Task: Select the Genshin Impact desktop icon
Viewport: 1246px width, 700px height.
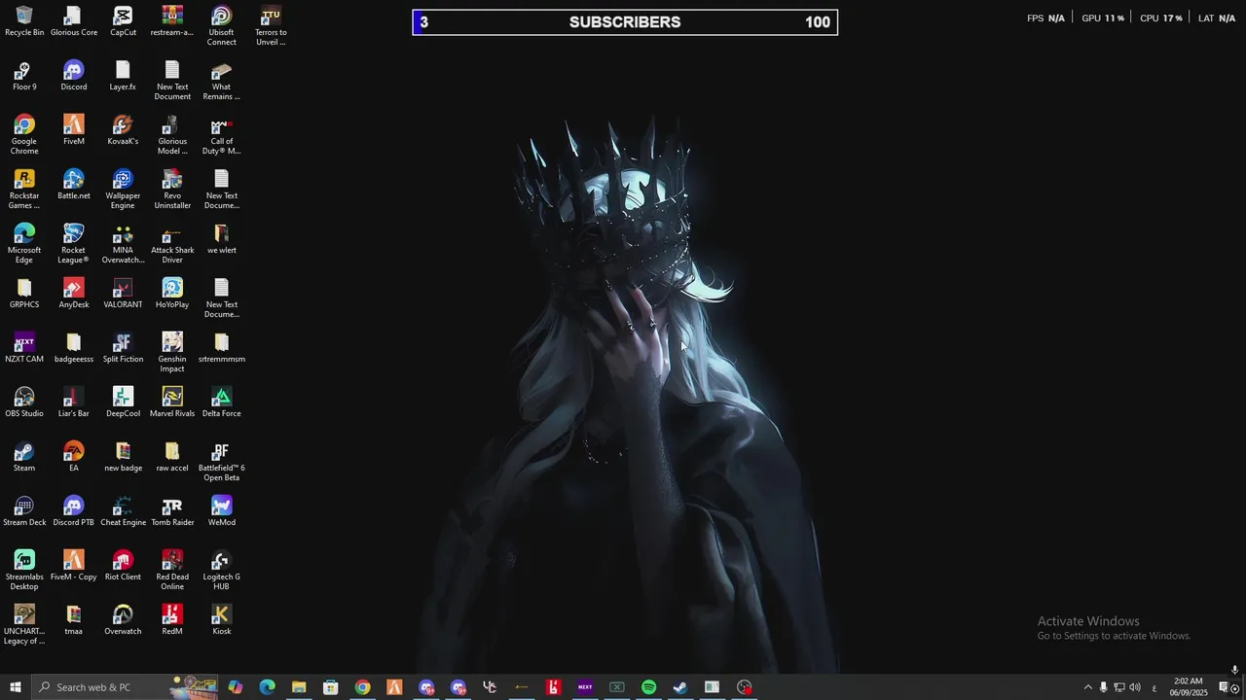Action: pyautogui.click(x=172, y=353)
